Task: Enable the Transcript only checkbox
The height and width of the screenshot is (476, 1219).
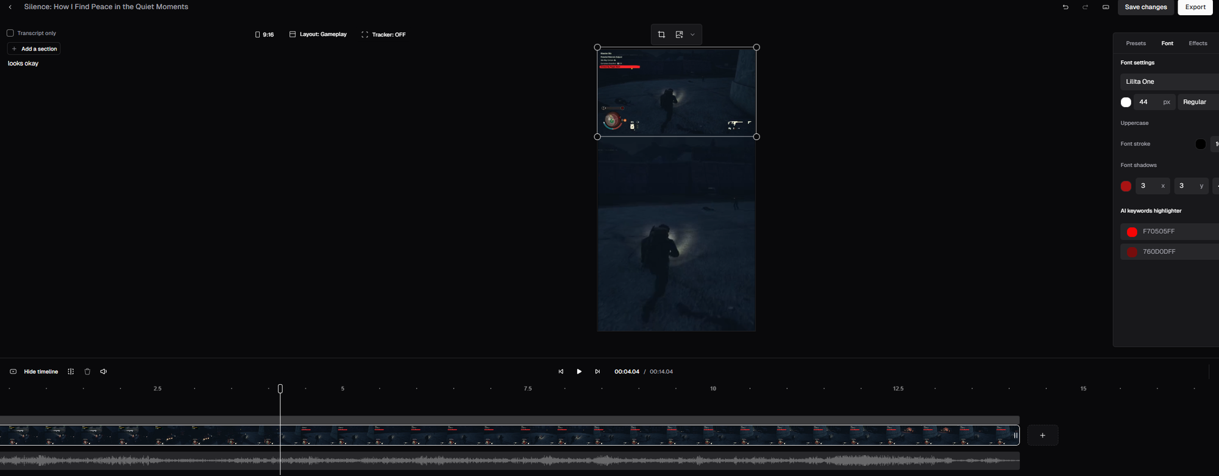Action: tap(10, 33)
